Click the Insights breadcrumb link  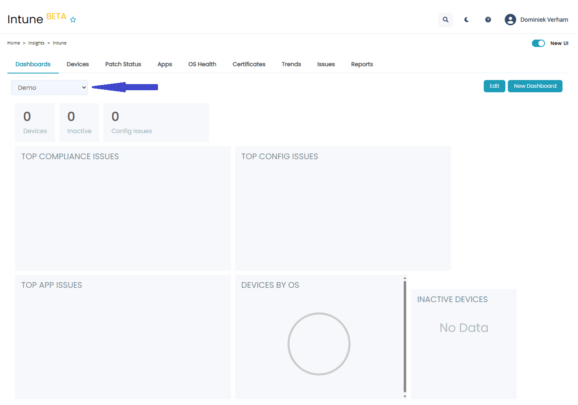click(36, 43)
